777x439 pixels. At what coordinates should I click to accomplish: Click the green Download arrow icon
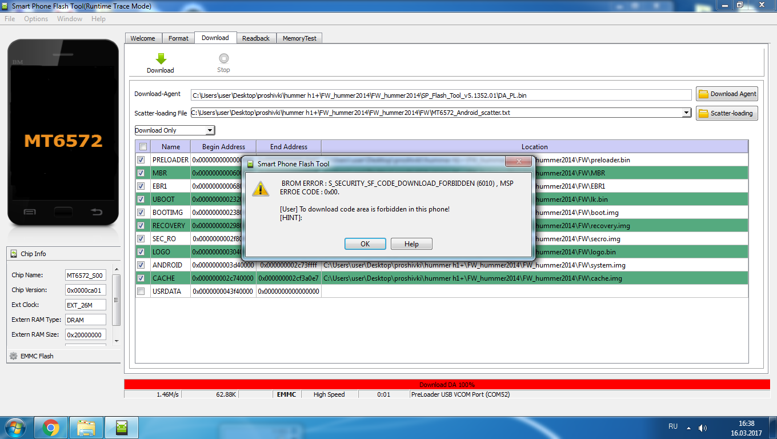[161, 58]
